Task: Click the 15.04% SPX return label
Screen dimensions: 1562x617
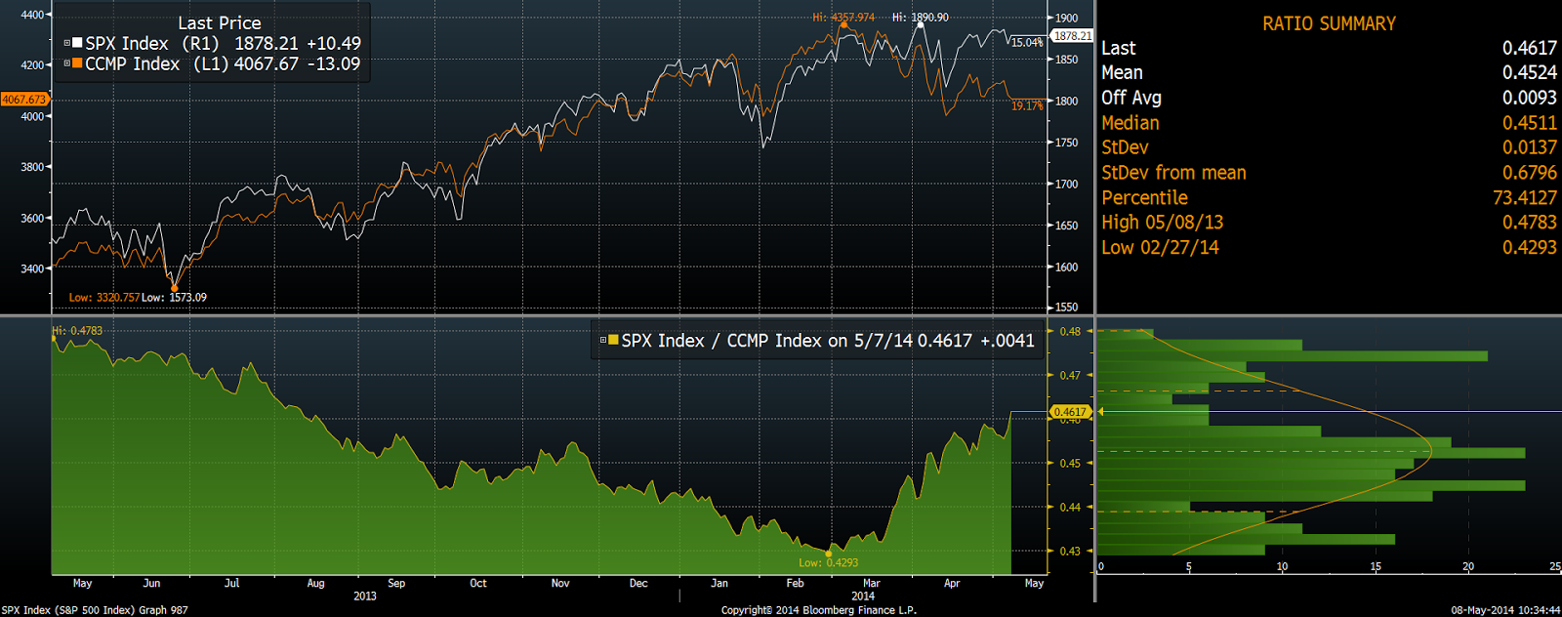Action: (1027, 43)
